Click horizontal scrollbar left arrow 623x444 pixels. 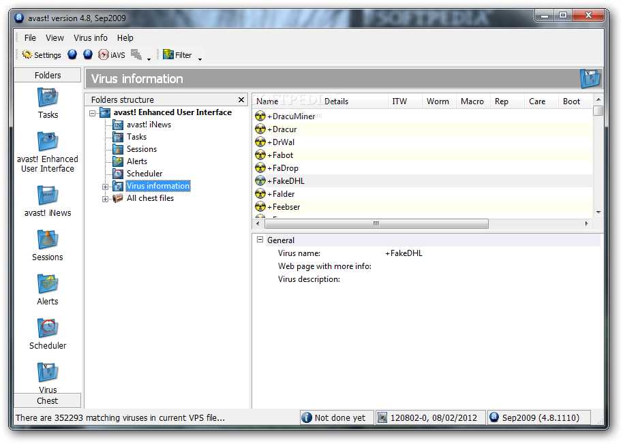tap(258, 224)
